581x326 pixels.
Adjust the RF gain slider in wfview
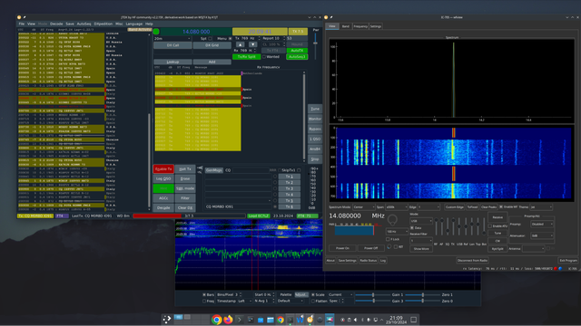436,226
